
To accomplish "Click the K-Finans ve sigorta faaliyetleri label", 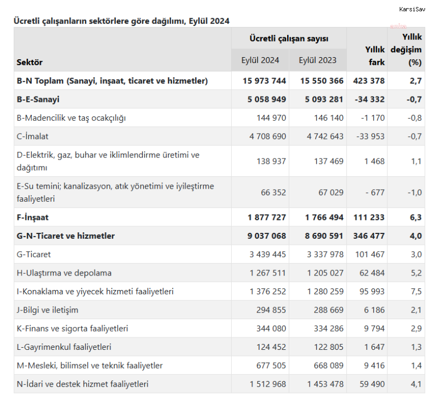I will point(72,328).
